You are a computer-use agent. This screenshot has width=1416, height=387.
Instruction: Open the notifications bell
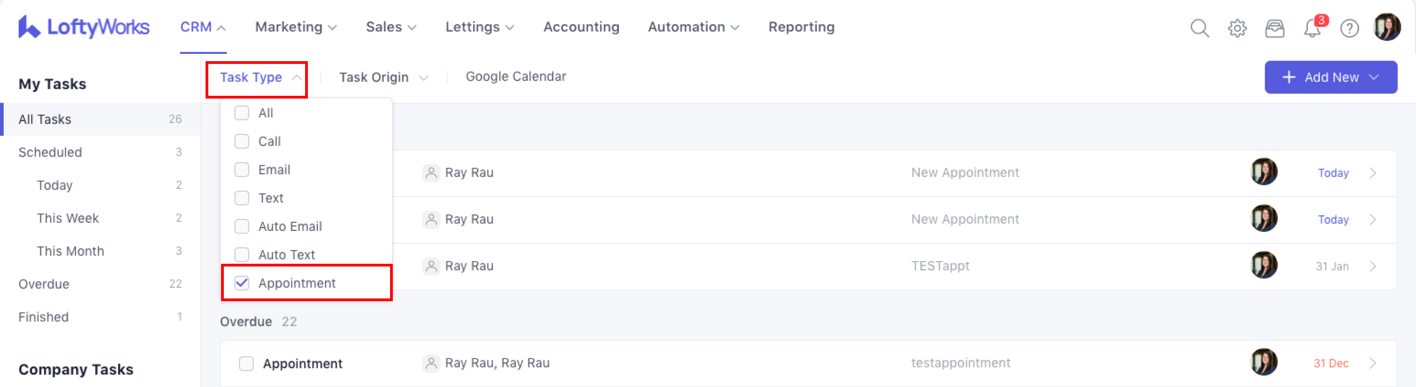pyautogui.click(x=1312, y=27)
